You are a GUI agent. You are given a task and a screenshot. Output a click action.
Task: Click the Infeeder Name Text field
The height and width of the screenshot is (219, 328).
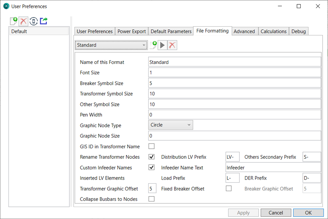tap(273, 167)
